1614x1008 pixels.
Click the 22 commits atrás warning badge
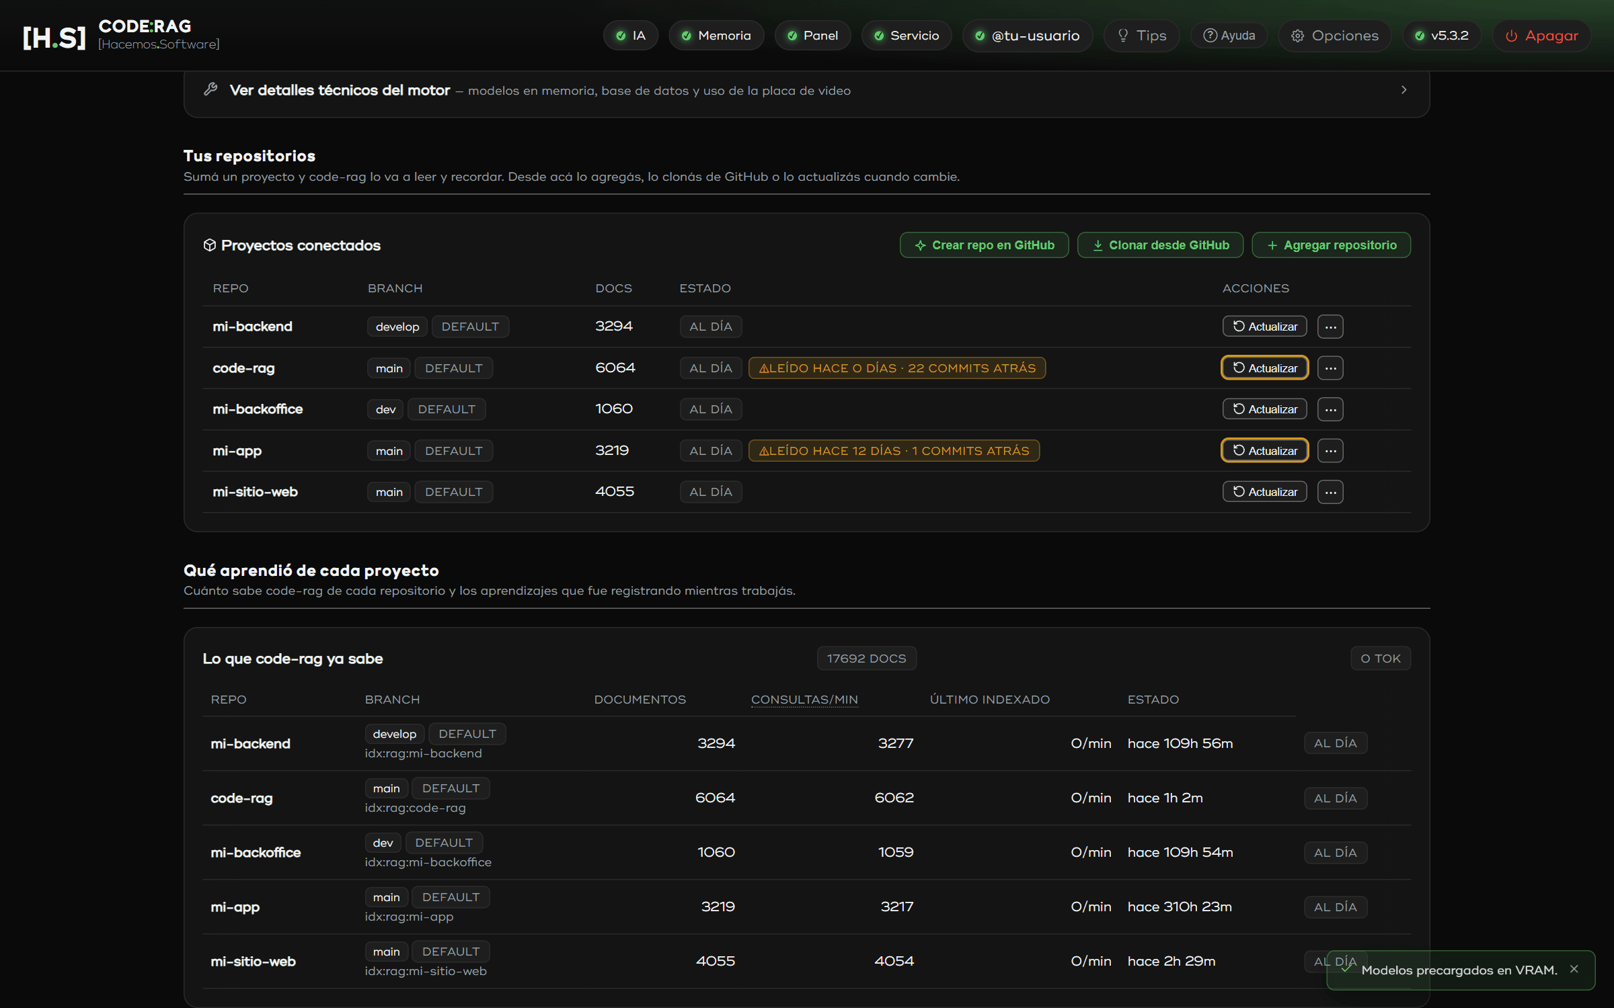(x=897, y=368)
